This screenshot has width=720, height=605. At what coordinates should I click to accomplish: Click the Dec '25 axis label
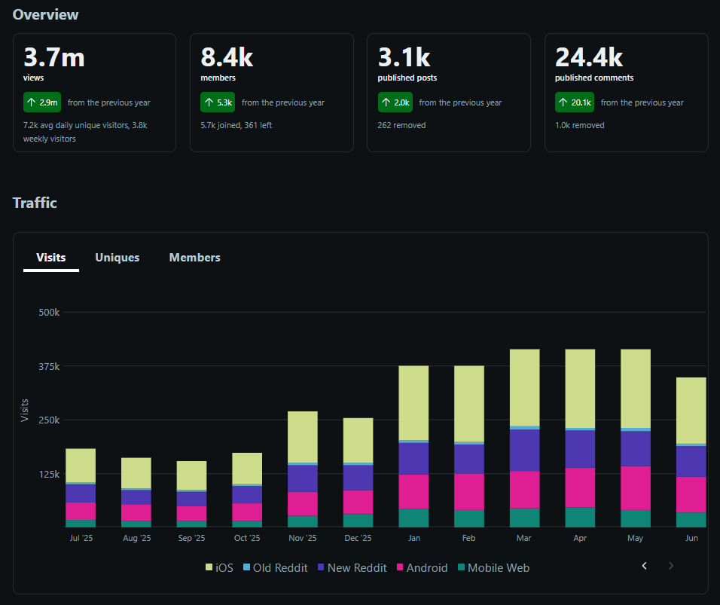pos(358,538)
